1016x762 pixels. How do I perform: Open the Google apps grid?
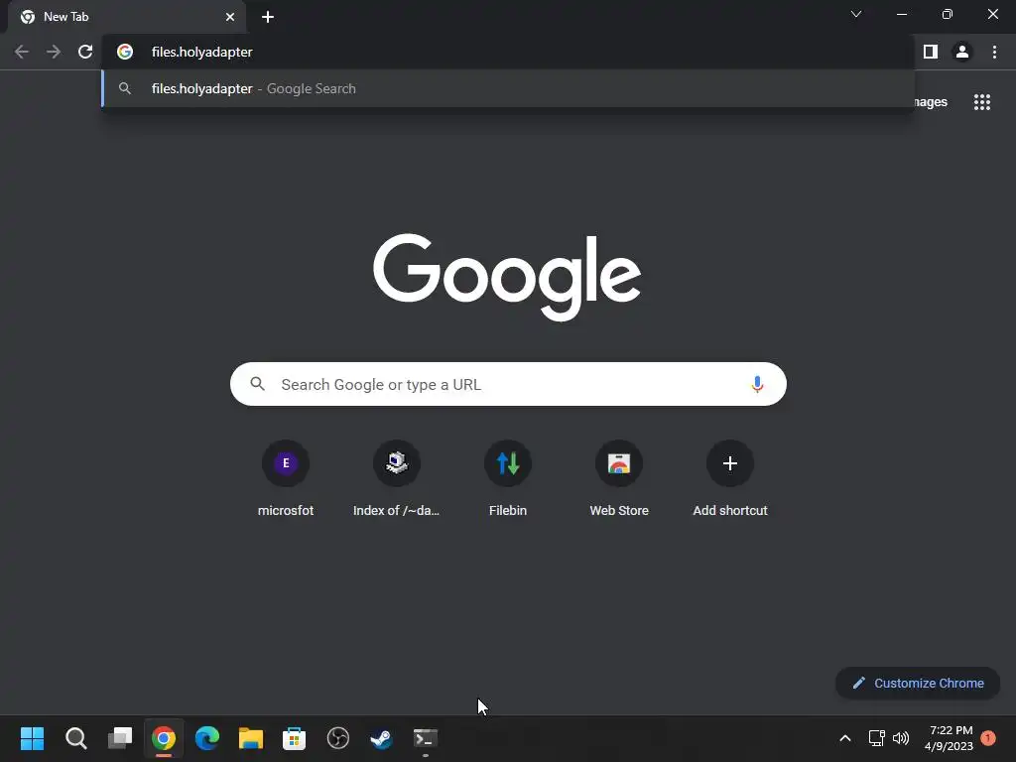click(x=982, y=102)
